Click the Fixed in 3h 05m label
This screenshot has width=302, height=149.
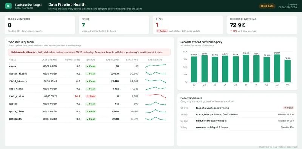pyautogui.click(x=286, y=121)
